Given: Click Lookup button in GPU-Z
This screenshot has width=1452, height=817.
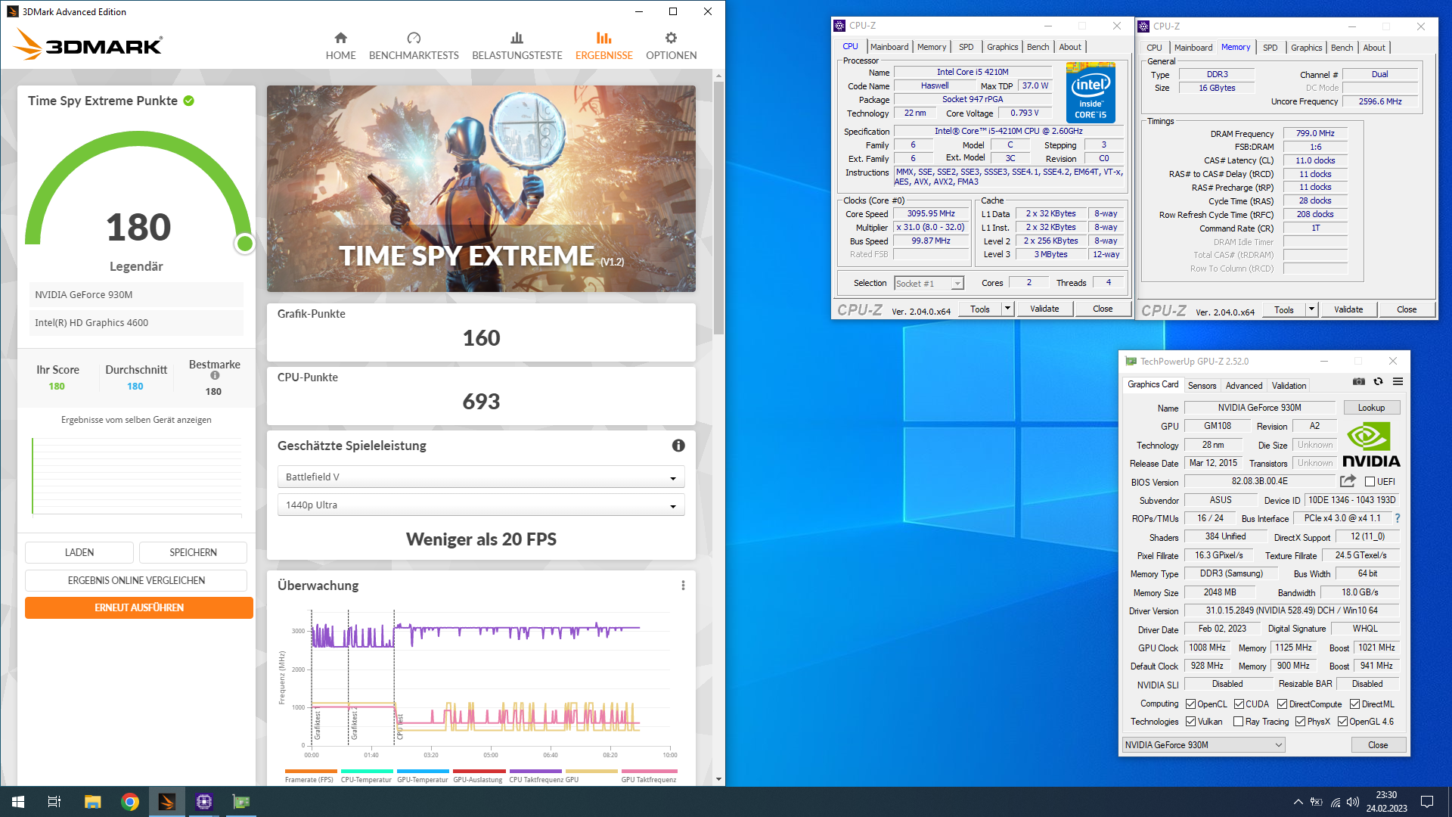Looking at the screenshot, I should 1371,408.
